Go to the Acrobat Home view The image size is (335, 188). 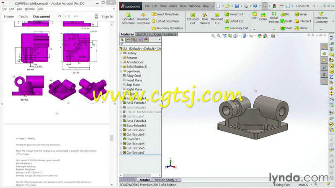coord(9,16)
